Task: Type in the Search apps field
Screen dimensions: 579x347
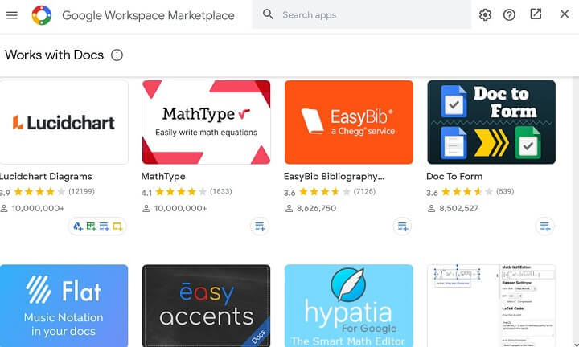Action: click(x=370, y=15)
